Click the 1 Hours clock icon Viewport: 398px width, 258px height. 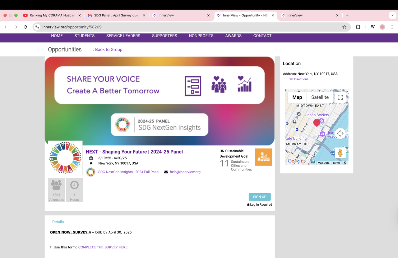click(74, 185)
